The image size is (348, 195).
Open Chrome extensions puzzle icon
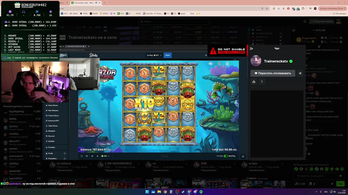[x=303, y=9]
